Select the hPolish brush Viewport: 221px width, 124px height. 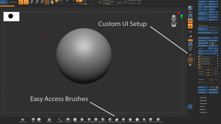[144, 120]
